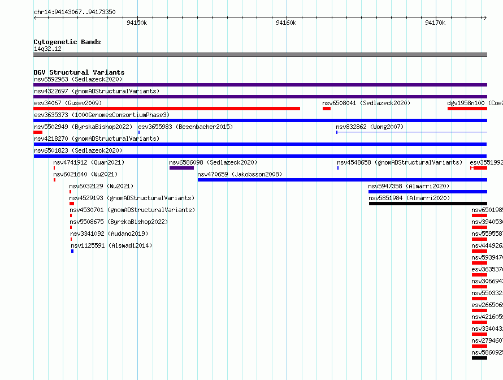Screen dimensions: 503x380
Task: Open nsv4529193 (gnomADStructuralVariants) label
Action: click(x=132, y=198)
